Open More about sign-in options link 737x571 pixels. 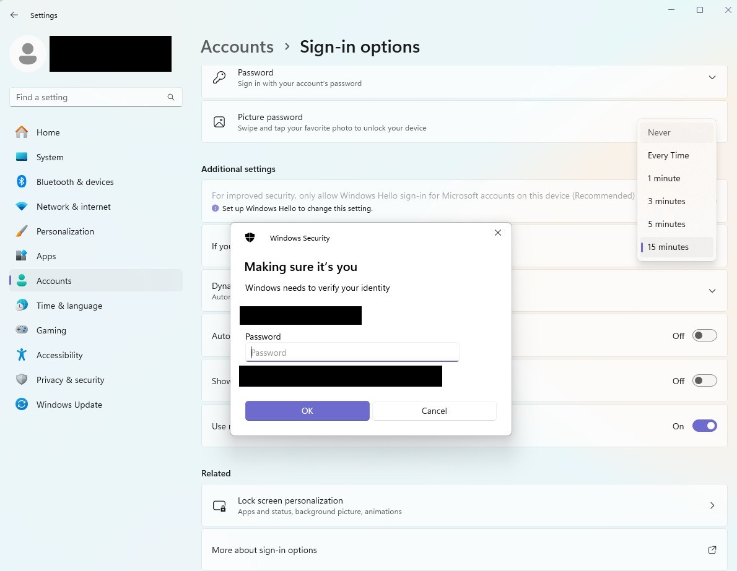pos(464,550)
